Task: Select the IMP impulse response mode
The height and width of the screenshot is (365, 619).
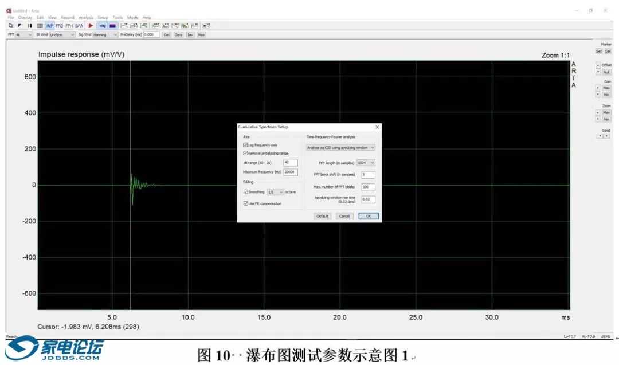Action: pos(50,26)
